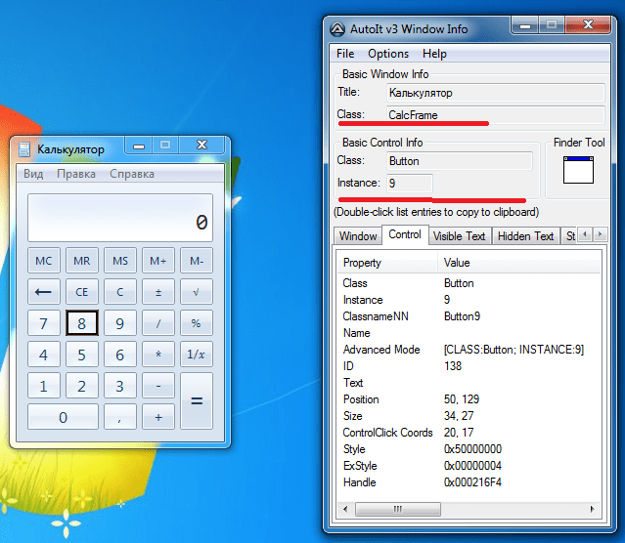
Task: Select the ID row value 138
Action: [x=453, y=366]
